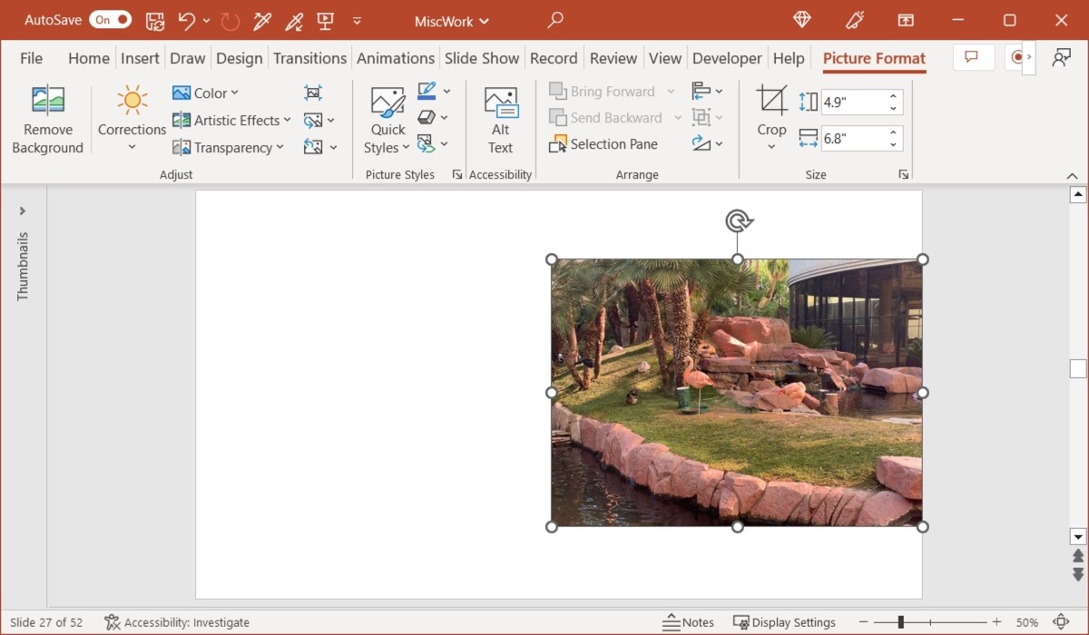
Task: Expand the Thumbnails pane chevron
Action: coord(22,210)
